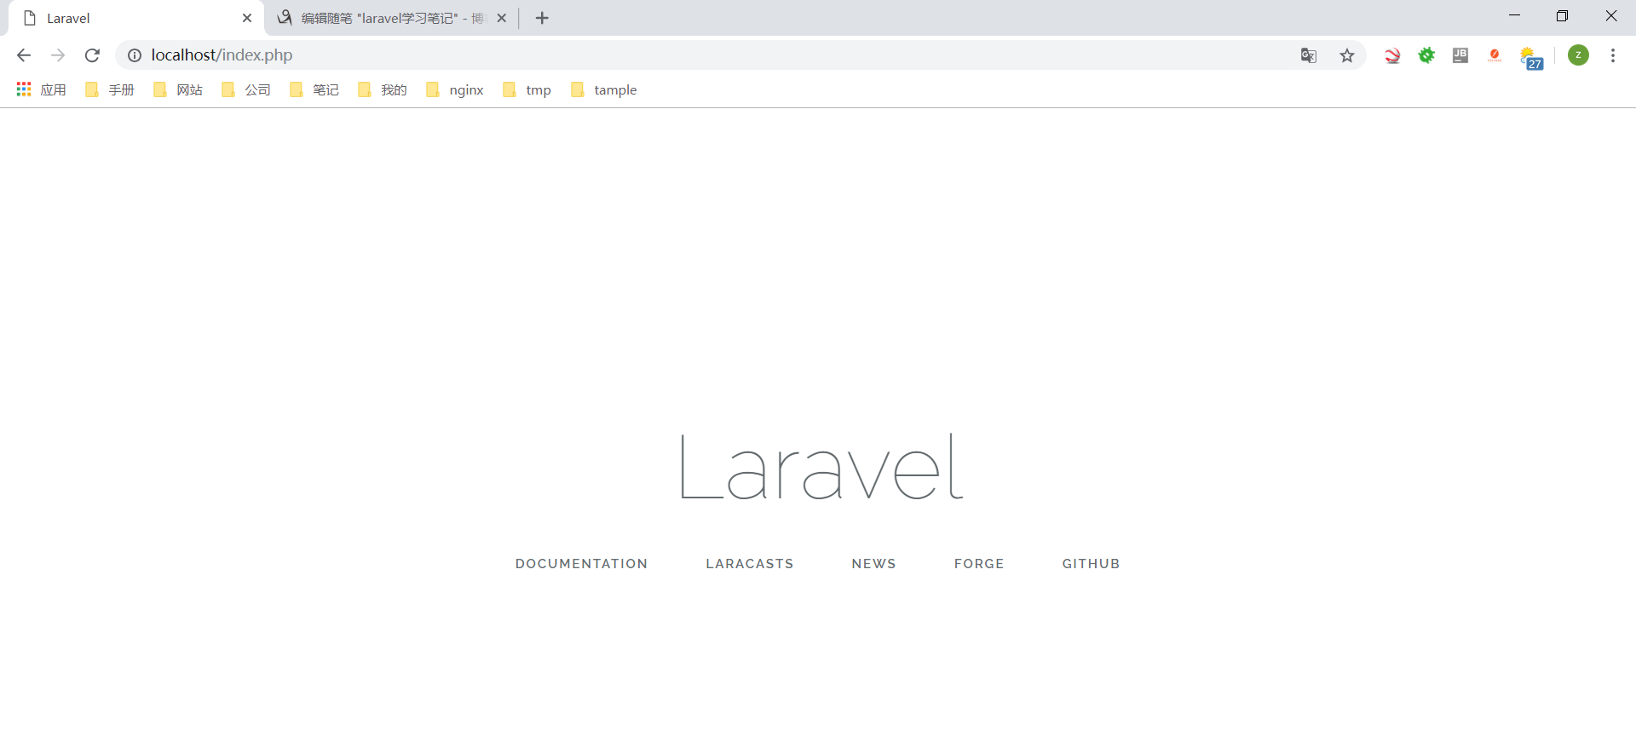
Task: Click the browser back arrow
Action: (24, 55)
